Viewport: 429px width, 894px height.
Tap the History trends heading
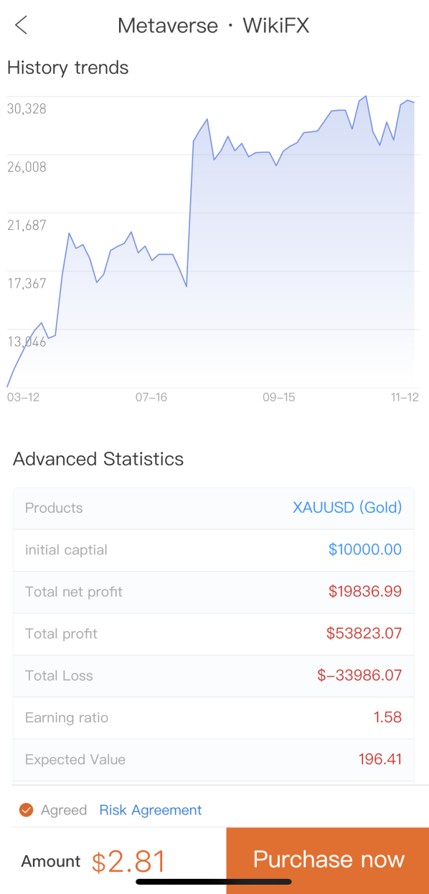tap(68, 68)
